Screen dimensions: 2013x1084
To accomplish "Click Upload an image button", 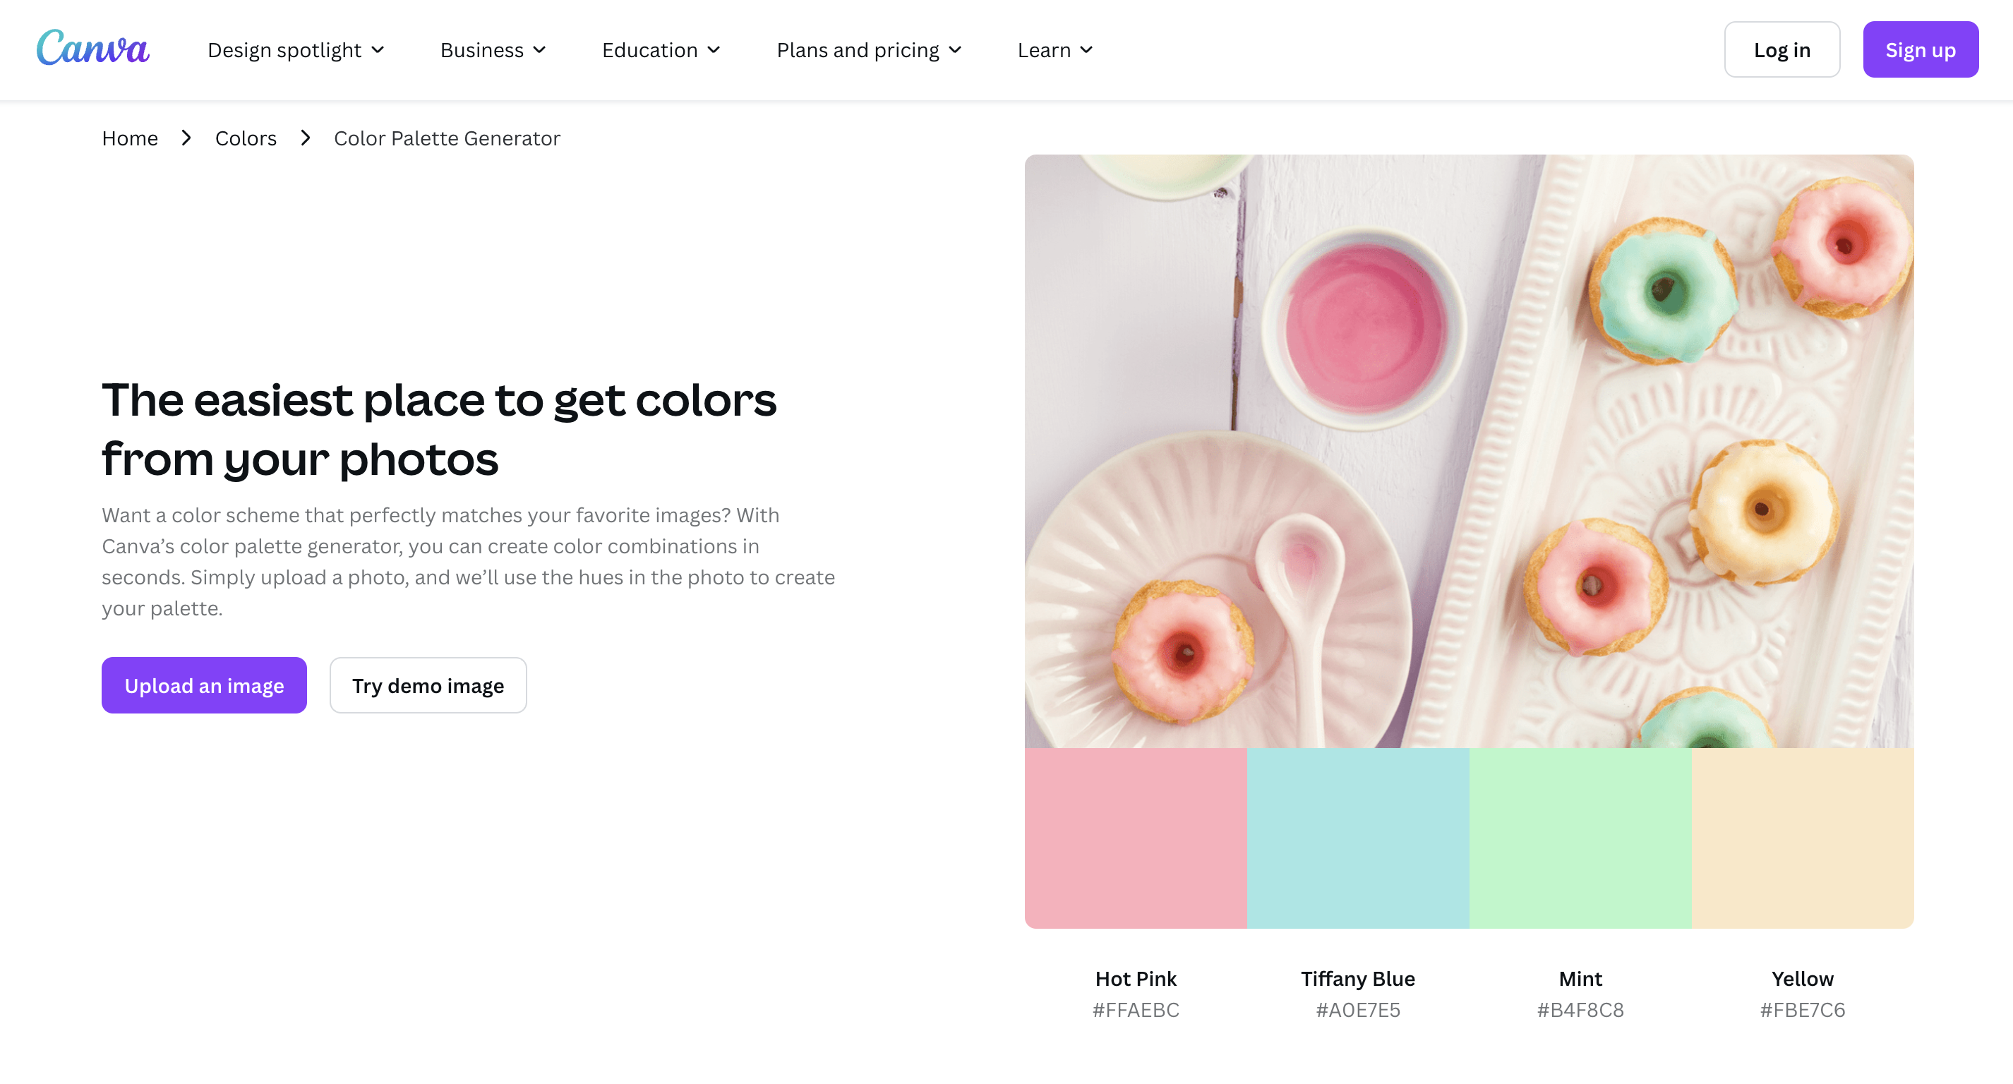I will [x=204, y=685].
